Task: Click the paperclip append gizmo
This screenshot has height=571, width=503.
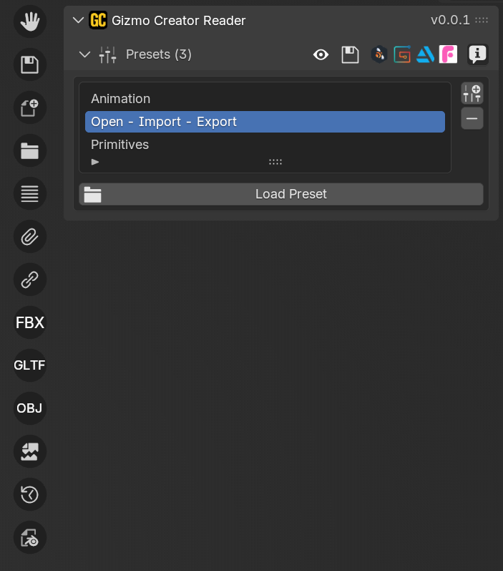Action: (x=30, y=236)
